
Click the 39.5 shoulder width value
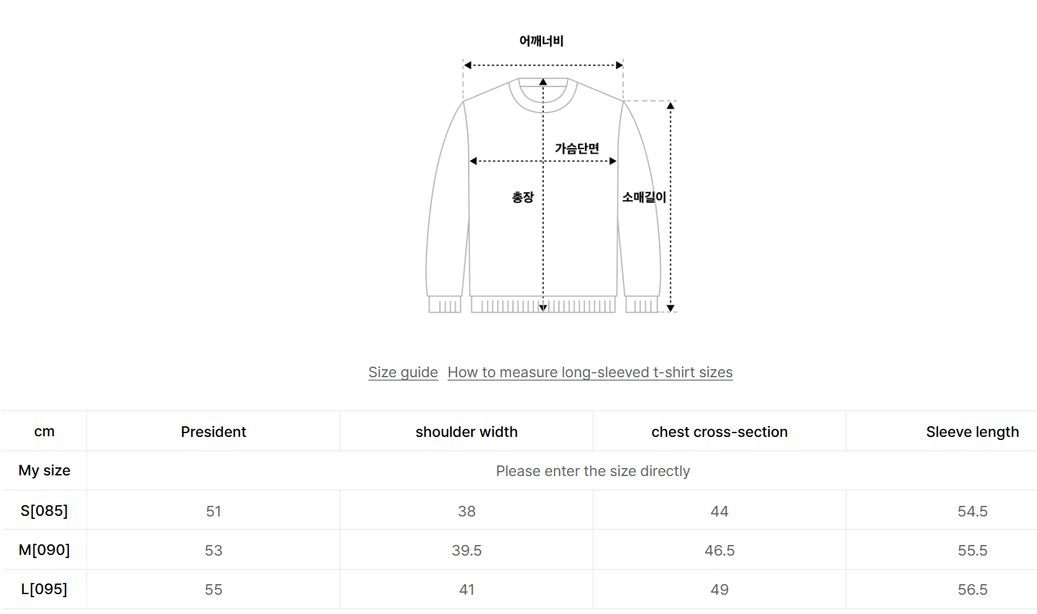click(466, 551)
